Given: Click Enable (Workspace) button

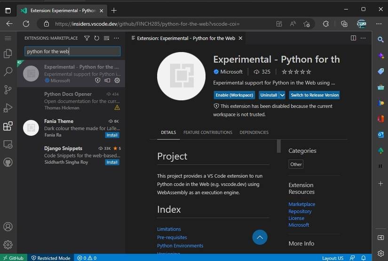Looking at the screenshot, I should (x=234, y=95).
